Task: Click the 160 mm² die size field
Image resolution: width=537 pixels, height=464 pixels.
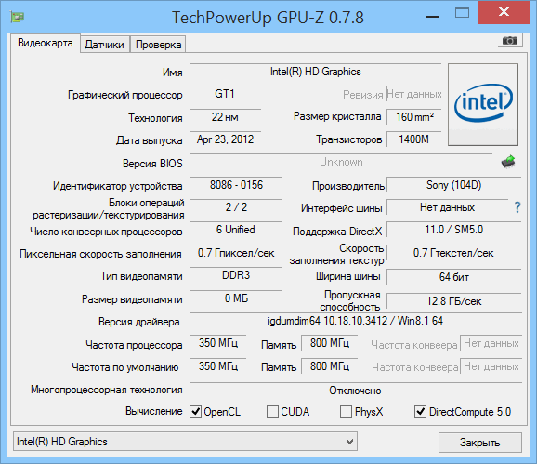Action: (414, 117)
